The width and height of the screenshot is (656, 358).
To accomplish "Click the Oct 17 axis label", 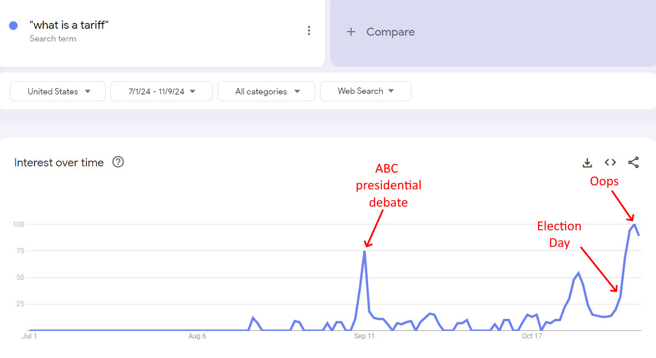I will (x=532, y=336).
